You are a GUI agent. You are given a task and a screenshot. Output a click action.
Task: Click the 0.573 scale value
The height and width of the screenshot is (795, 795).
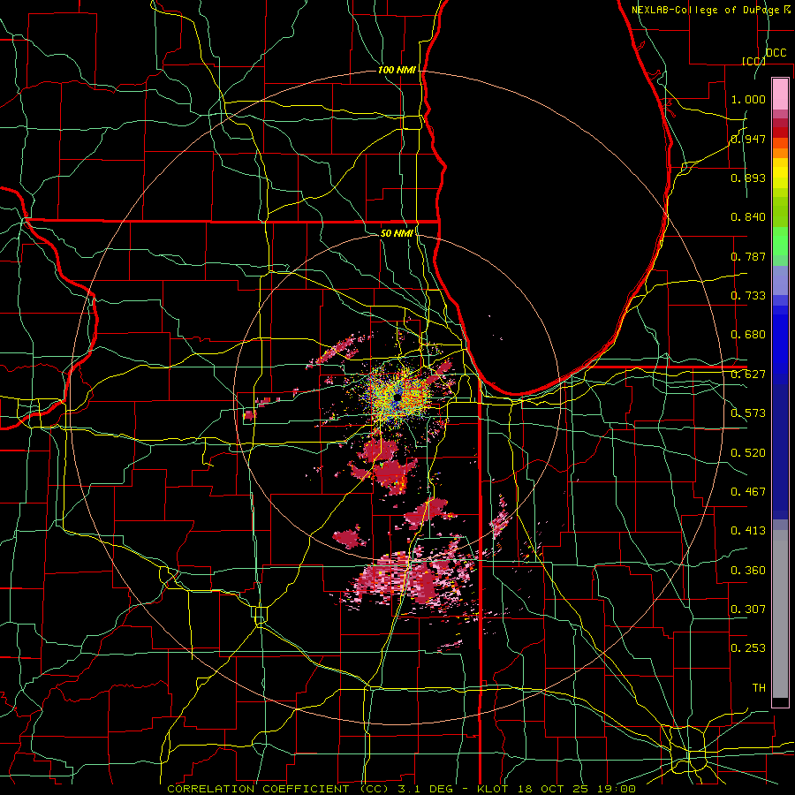coord(748,413)
